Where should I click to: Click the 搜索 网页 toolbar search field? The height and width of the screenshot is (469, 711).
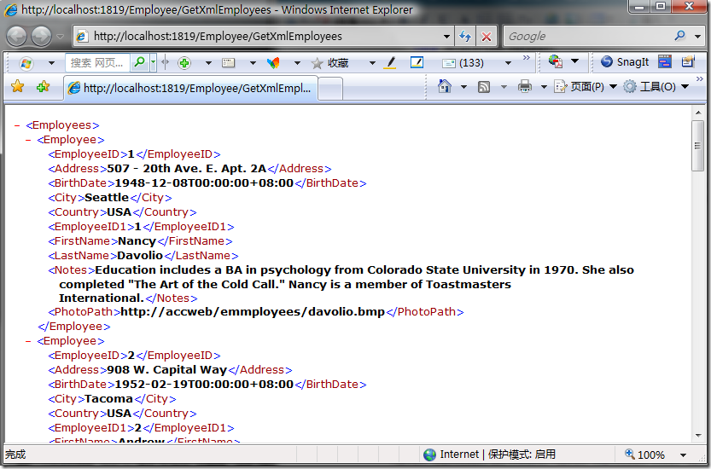pyautogui.click(x=97, y=63)
